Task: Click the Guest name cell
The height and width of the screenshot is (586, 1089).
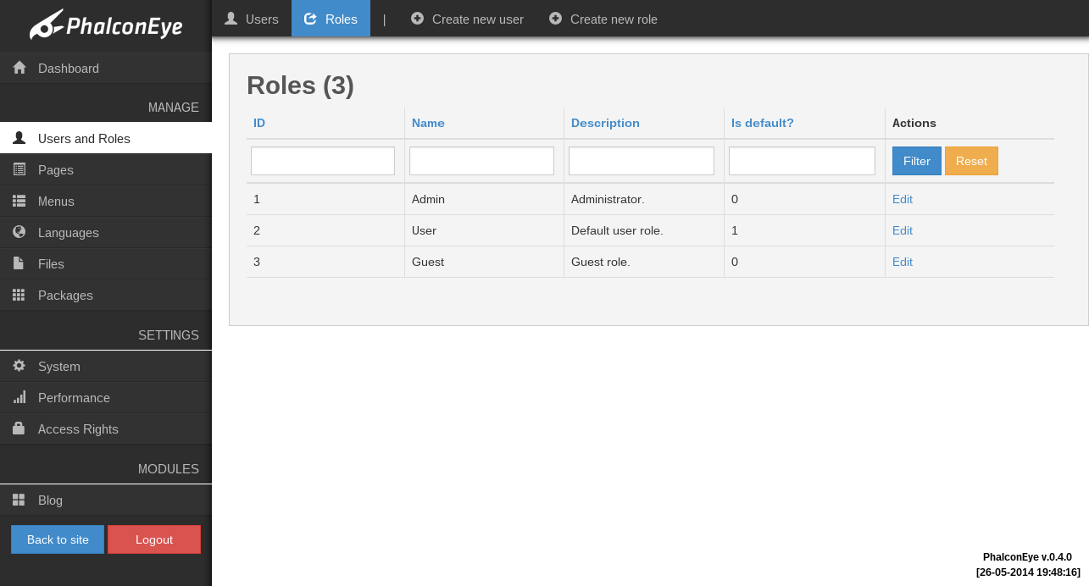Action: coord(484,262)
